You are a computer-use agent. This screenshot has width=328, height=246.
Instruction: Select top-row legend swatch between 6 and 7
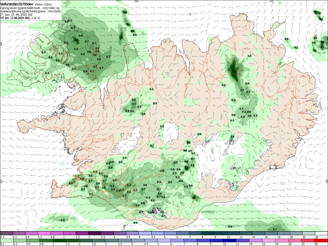point(183,233)
